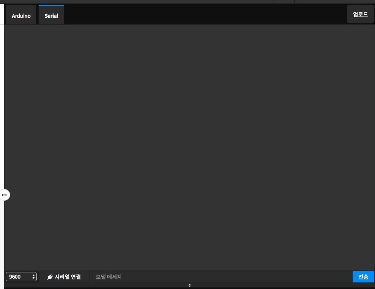Image resolution: width=375 pixels, height=289 pixels.
Task: Open the 9600 baud rate dropdown
Action: click(21, 277)
